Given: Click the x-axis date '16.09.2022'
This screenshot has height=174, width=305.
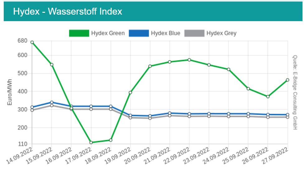Looking at the screenshot, I should click(x=59, y=156).
